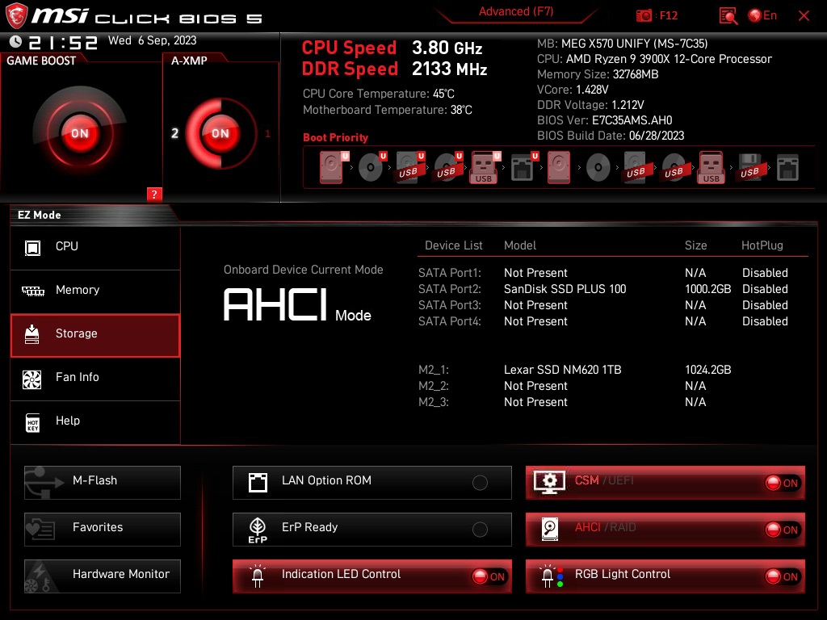The image size is (827, 620).
Task: Click the Indication LED Control label
Action: tap(342, 574)
